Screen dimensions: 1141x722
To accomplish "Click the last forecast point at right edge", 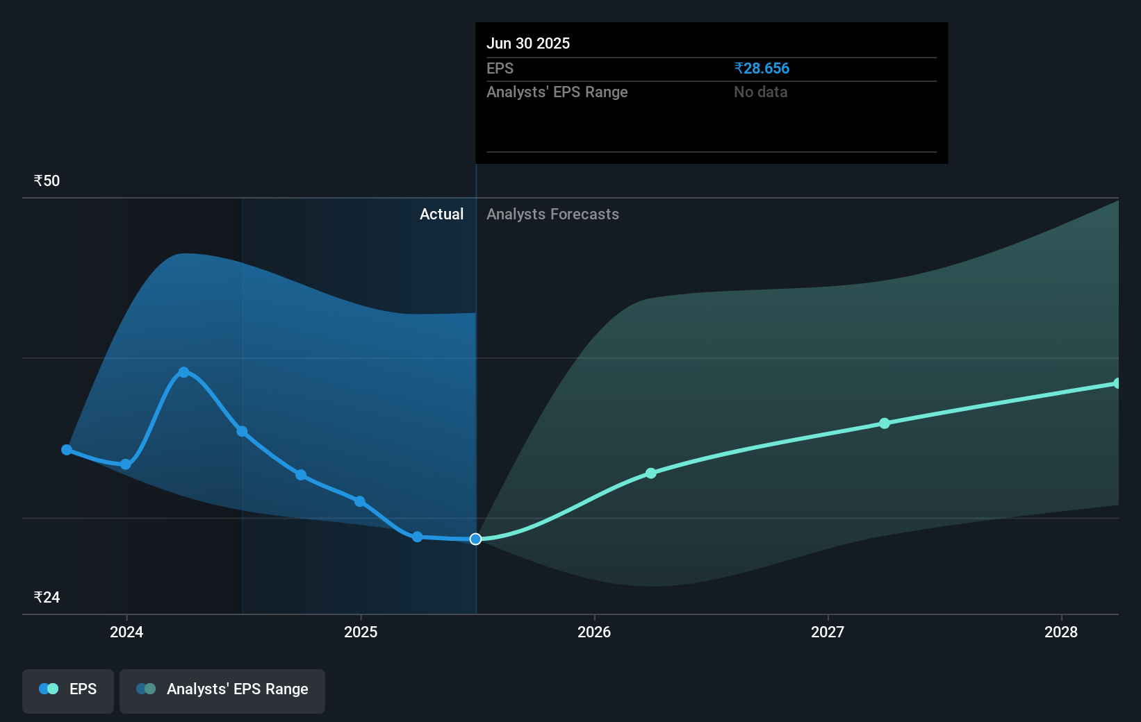I will (x=1117, y=383).
